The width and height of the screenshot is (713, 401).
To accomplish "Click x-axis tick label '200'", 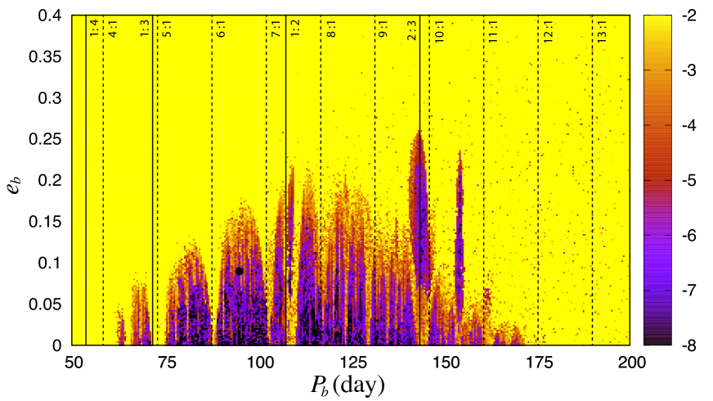I will pos(631,363).
